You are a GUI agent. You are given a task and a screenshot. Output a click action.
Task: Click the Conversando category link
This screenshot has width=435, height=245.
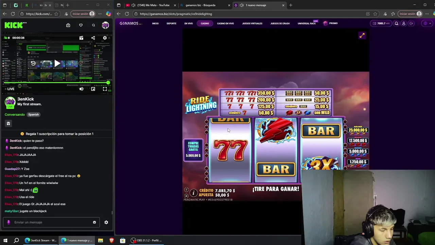click(x=15, y=115)
